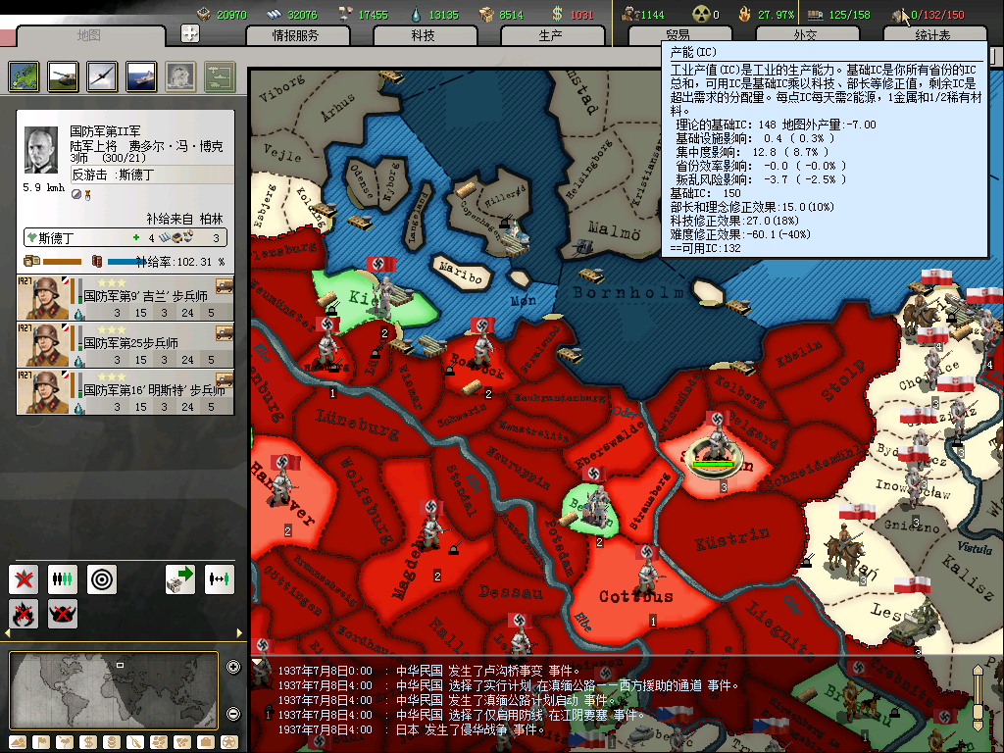Select division 国防军第9'吉兰'步兵师
The width and height of the screenshot is (1004, 753).
(125, 298)
